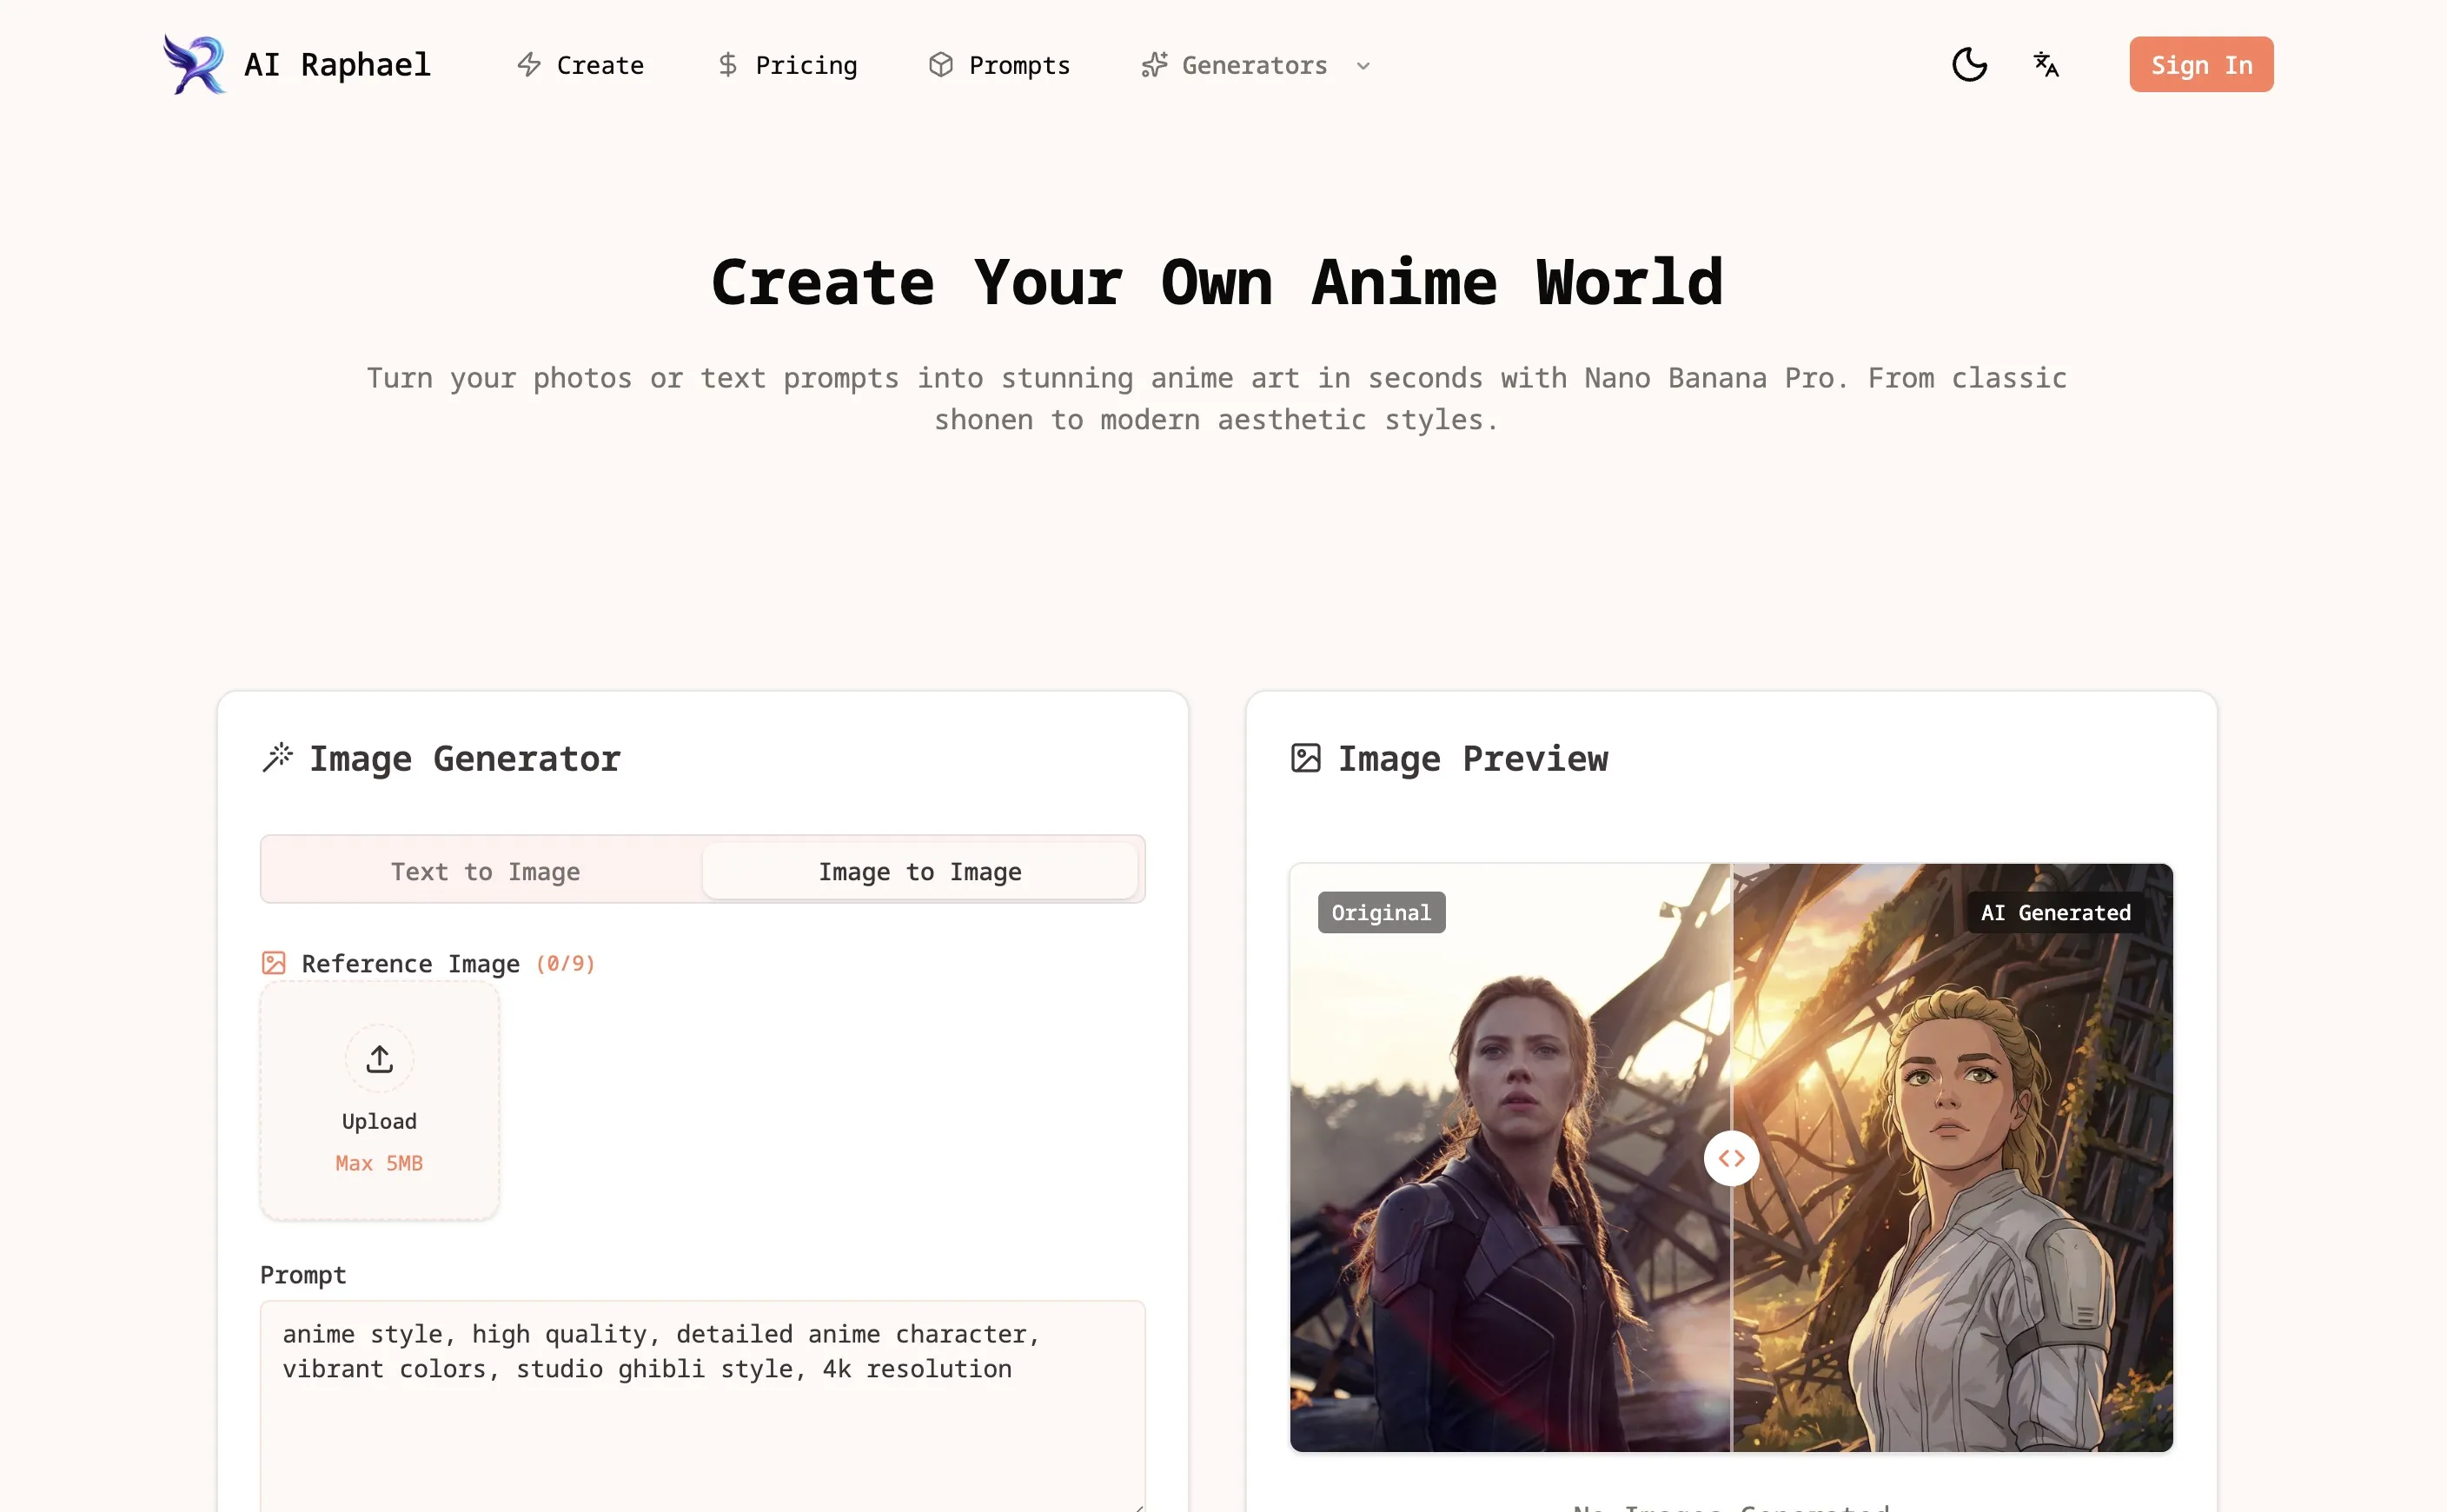The height and width of the screenshot is (1512, 2447).
Task: Click the magic wand Image Generator icon
Action: coord(277,758)
